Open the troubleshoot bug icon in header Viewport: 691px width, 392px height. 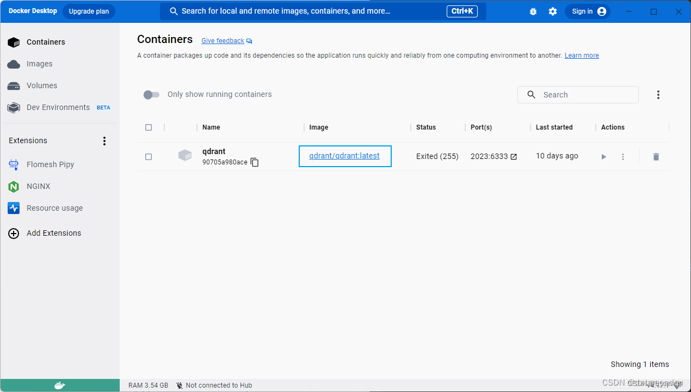(x=533, y=11)
